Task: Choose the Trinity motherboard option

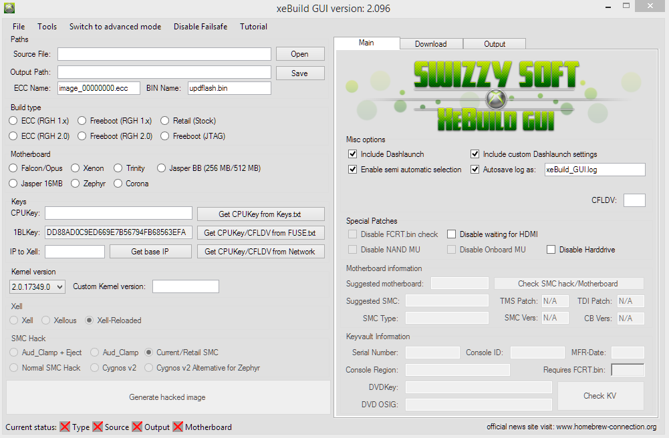Action: point(118,168)
